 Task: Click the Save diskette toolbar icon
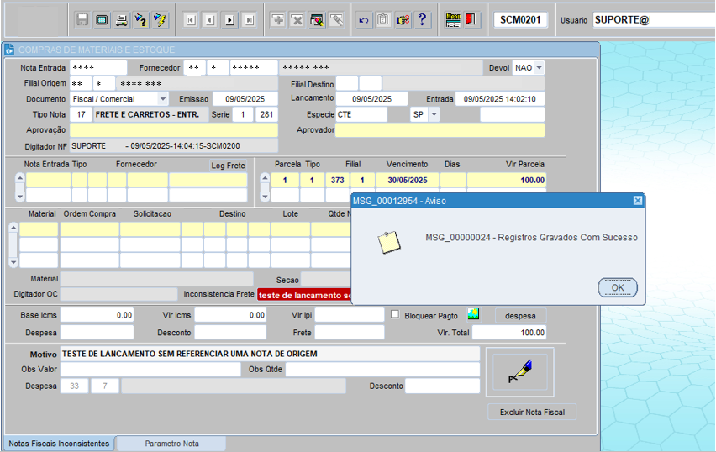82,19
